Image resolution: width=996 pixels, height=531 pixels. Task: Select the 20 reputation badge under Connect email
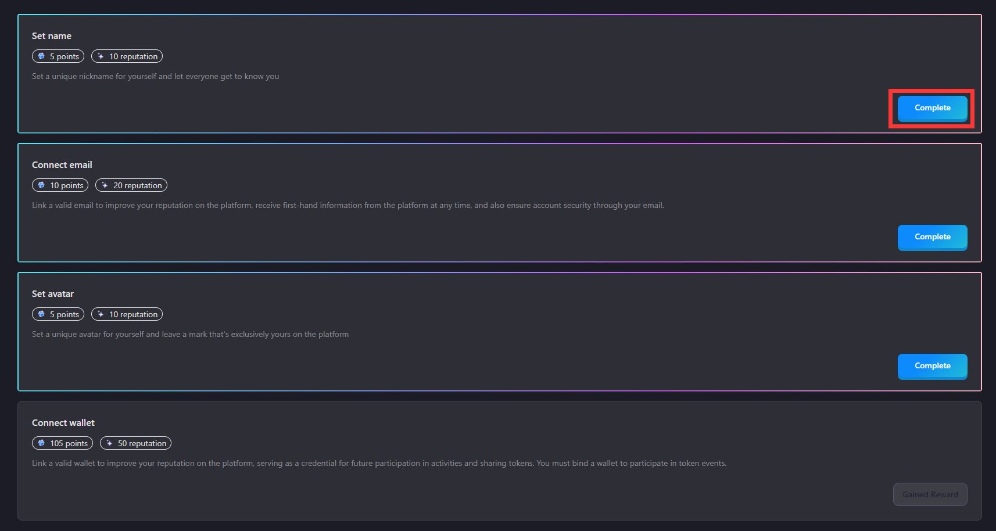click(131, 185)
